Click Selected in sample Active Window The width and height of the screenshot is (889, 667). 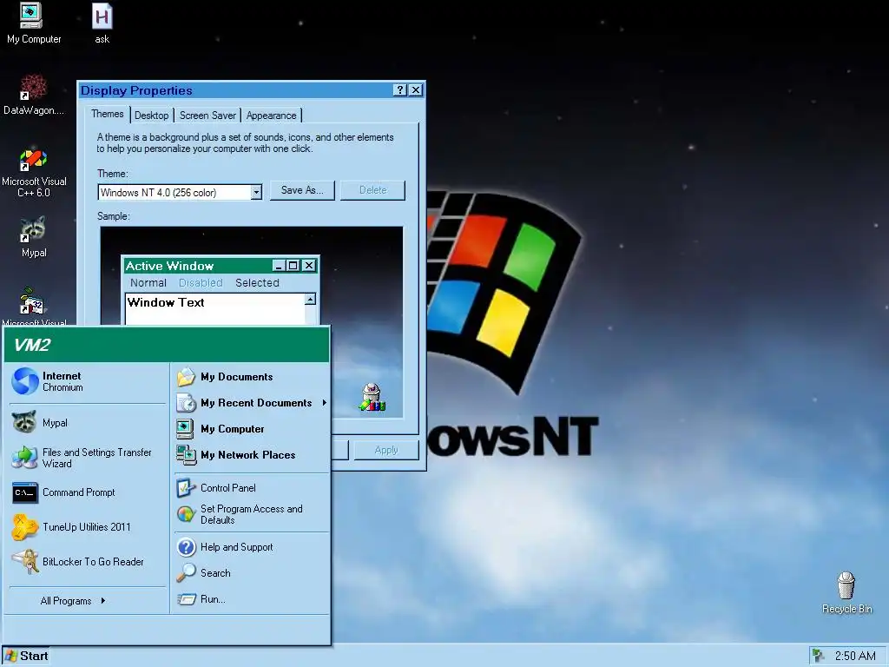coord(257,282)
